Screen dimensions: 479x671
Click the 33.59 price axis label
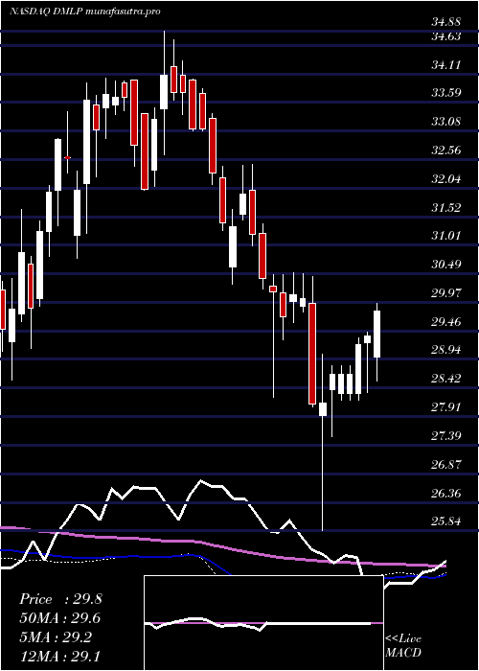(445, 93)
